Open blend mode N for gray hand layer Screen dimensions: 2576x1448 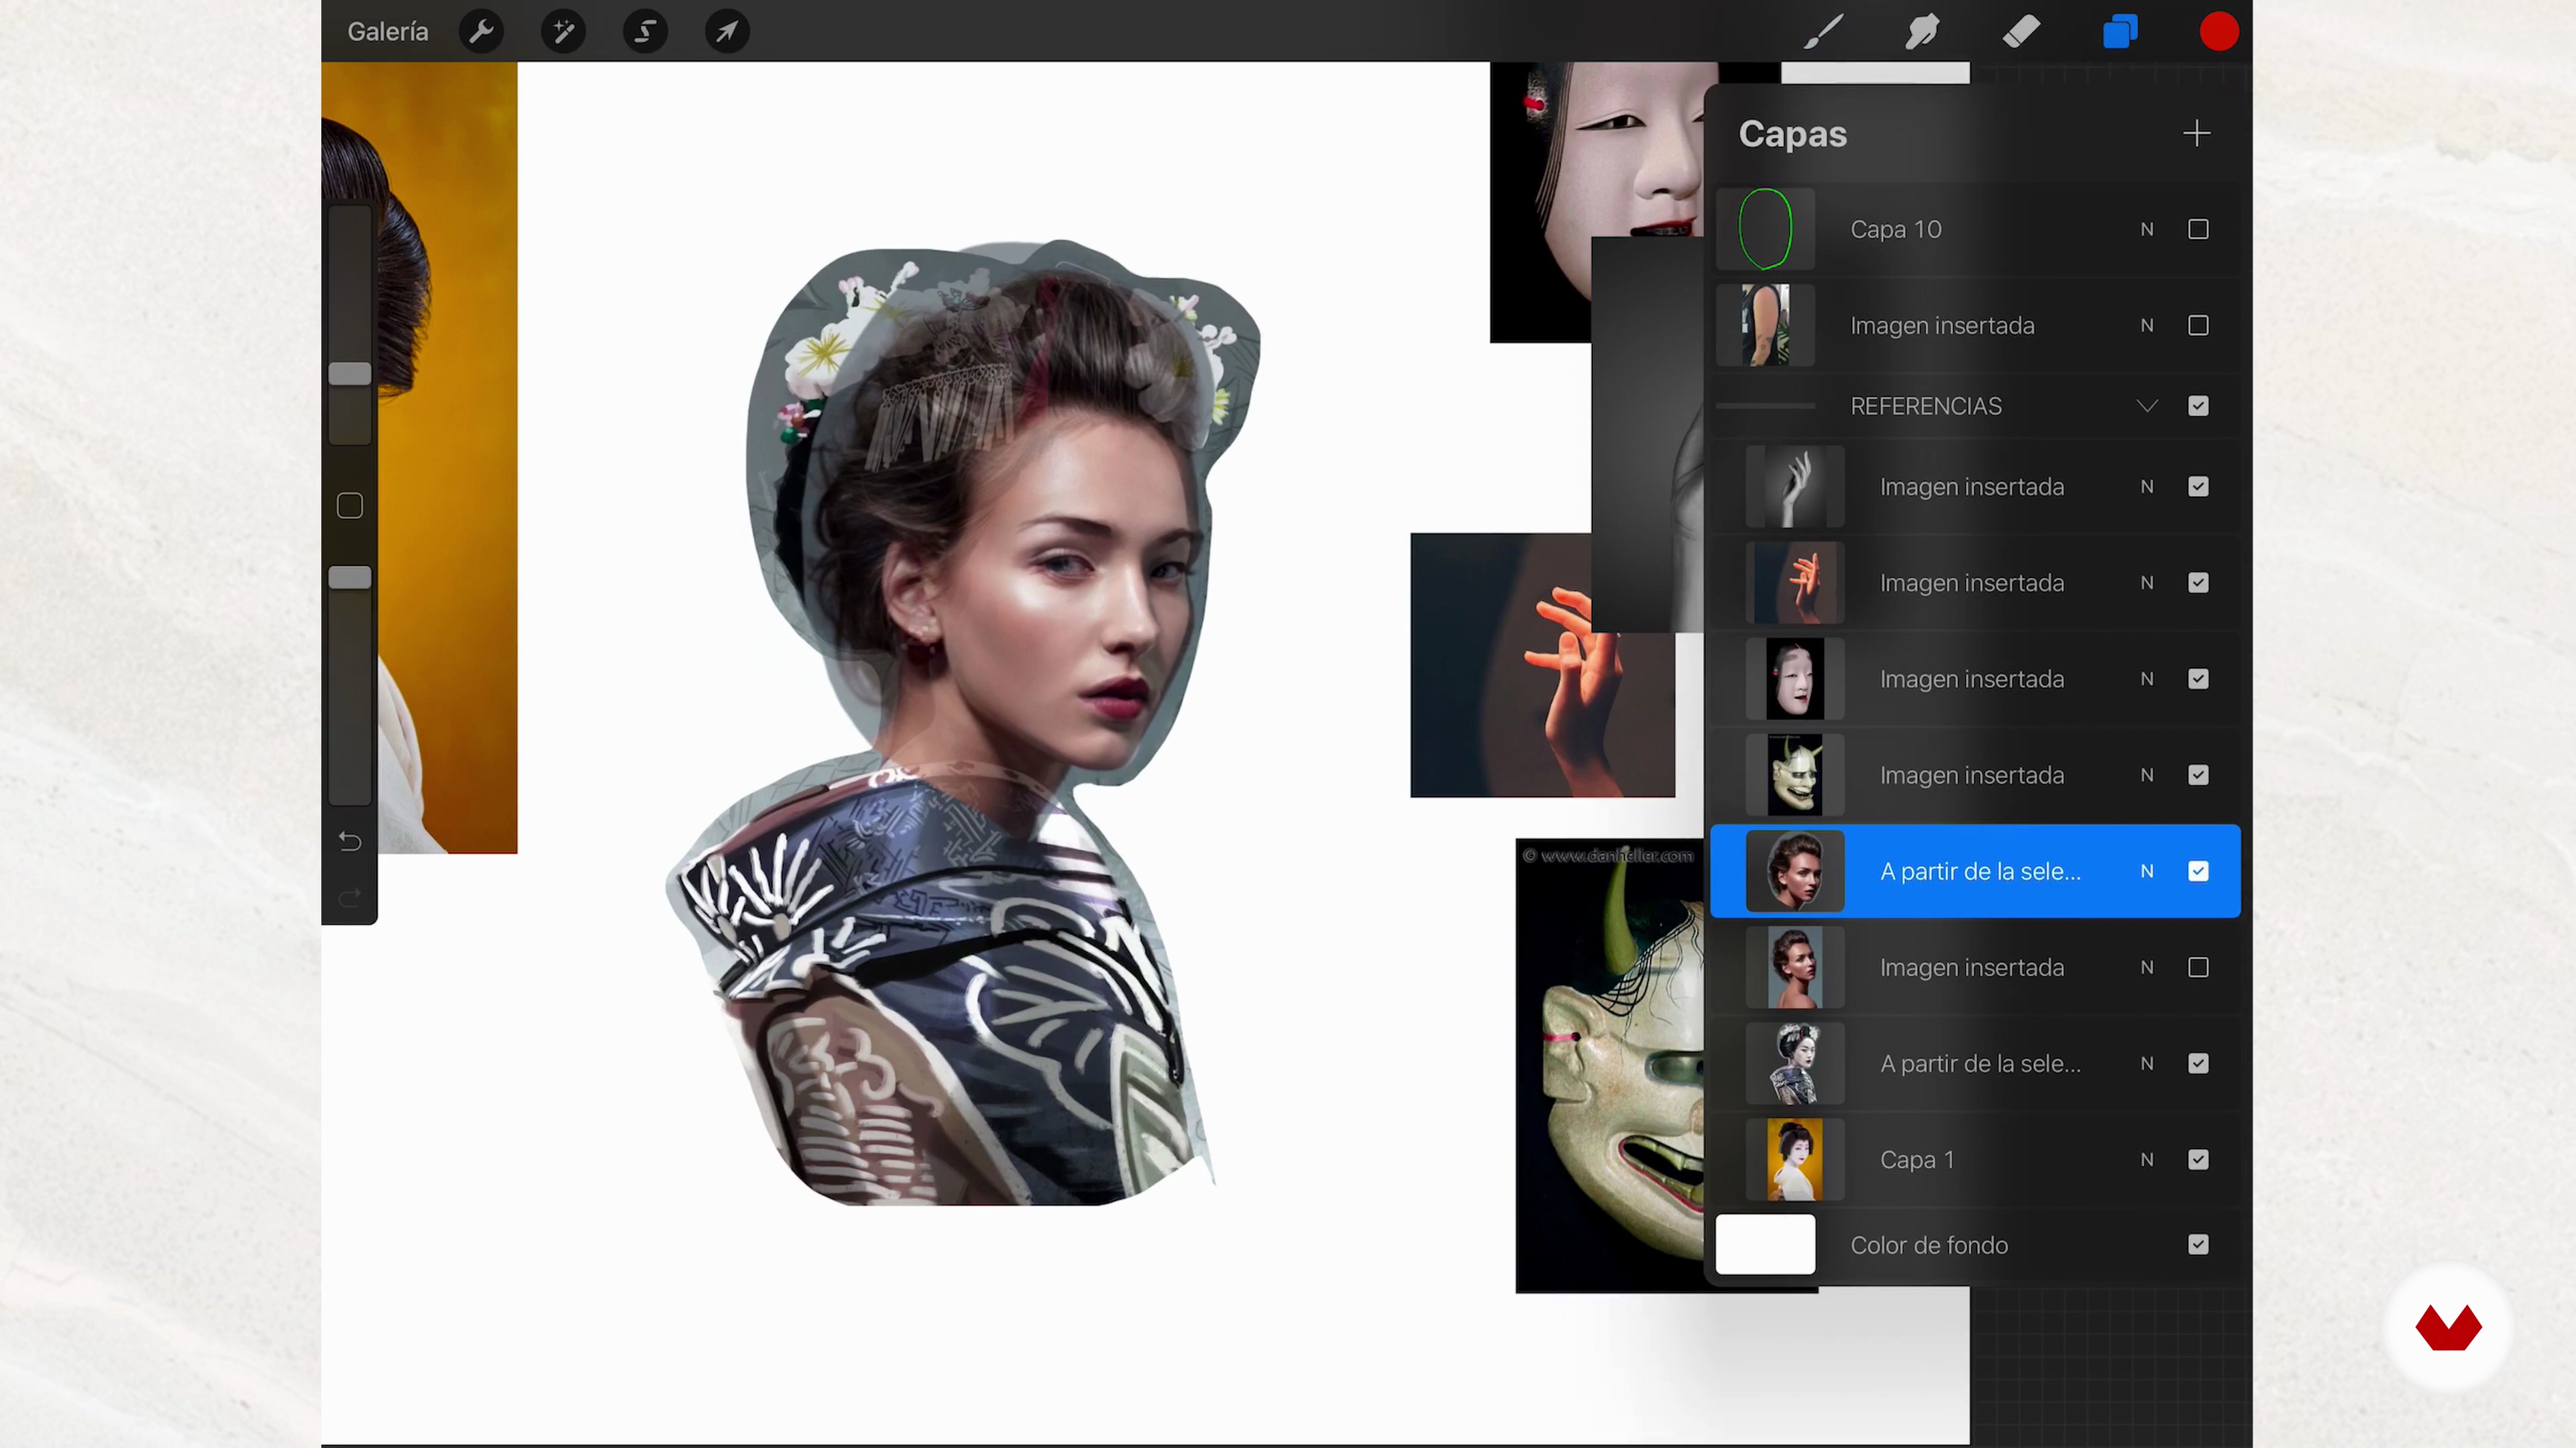pyautogui.click(x=2147, y=487)
